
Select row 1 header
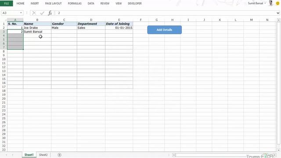click(x=4, y=24)
